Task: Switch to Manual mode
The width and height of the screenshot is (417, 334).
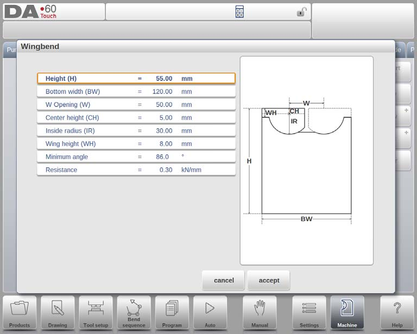Action: tap(260, 313)
